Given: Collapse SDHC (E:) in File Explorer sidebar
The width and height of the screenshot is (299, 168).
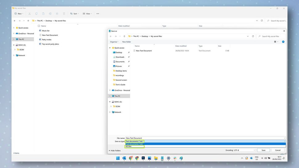Looking at the screenshot, I should tap(14, 45).
